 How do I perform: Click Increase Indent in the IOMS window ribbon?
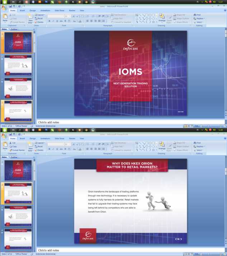[x=103, y=16]
